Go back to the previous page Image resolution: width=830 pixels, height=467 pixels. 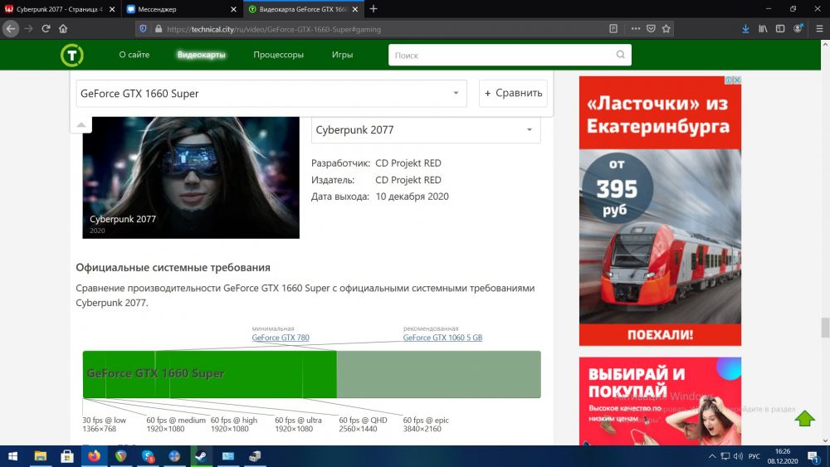[11, 28]
